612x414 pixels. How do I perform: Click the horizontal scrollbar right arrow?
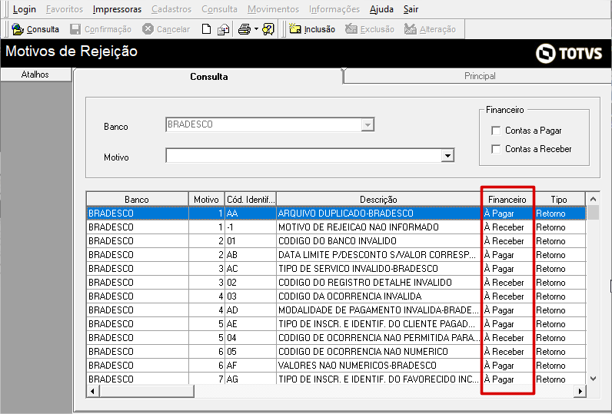[x=580, y=391]
